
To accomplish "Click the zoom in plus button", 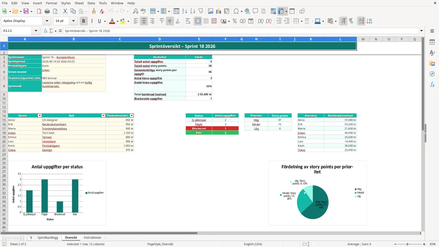I will (424, 244).
